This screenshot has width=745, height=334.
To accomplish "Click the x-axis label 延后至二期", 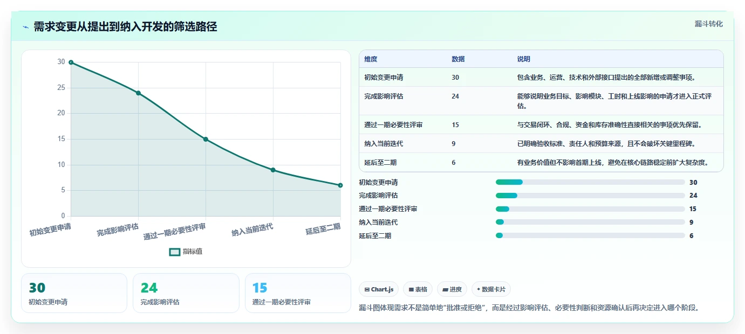I will point(323,229).
